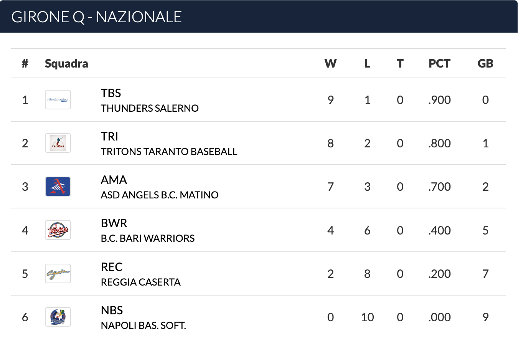Click the Bari Warriors team logo

click(58, 230)
